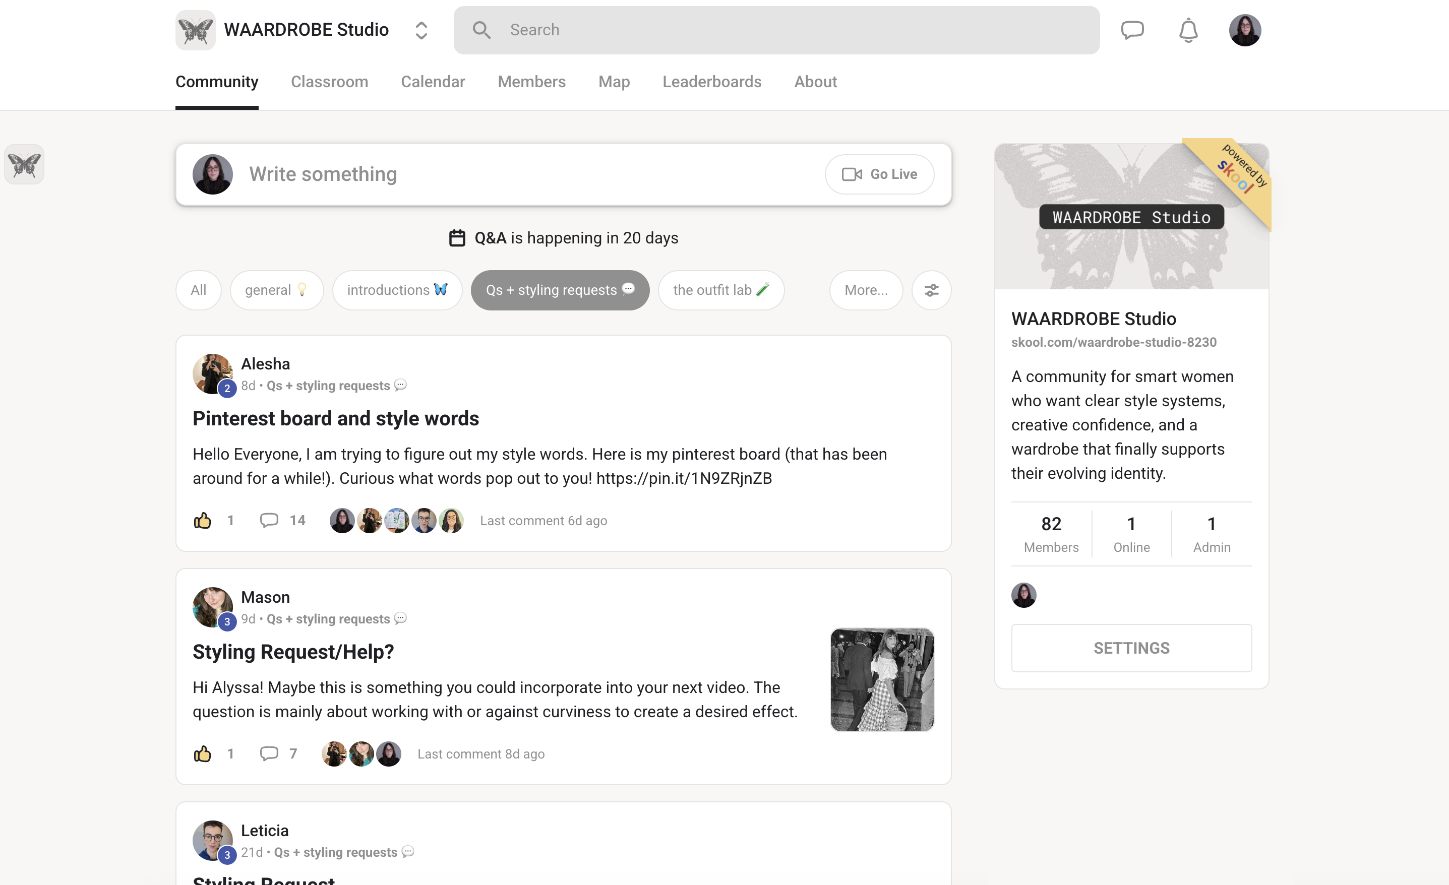Select the 'All' category filter
This screenshot has width=1449, height=885.
[198, 290]
